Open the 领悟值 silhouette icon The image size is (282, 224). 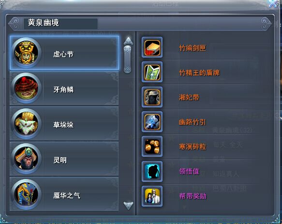tap(152, 171)
